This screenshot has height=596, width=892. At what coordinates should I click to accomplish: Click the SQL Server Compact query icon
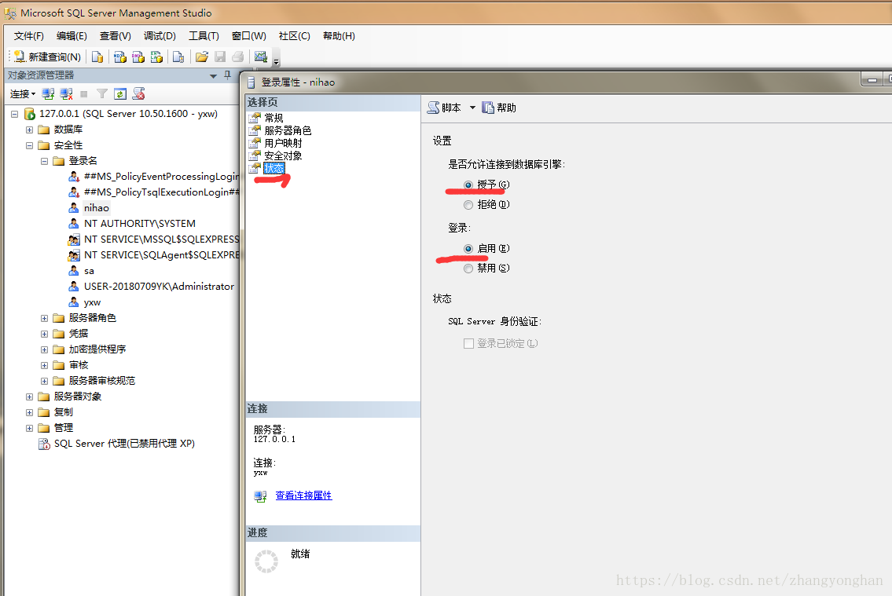[x=178, y=57]
